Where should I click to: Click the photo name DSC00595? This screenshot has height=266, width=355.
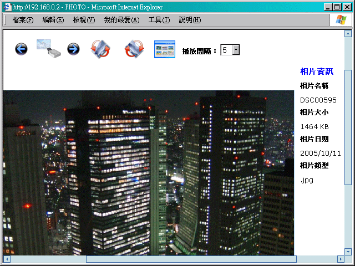click(318, 100)
